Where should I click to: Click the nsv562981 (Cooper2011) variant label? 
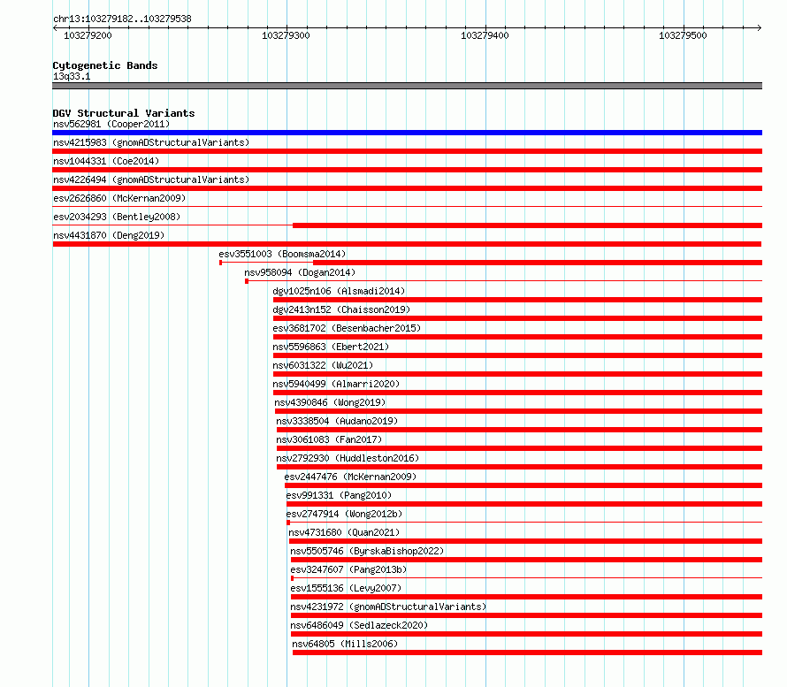pos(111,124)
